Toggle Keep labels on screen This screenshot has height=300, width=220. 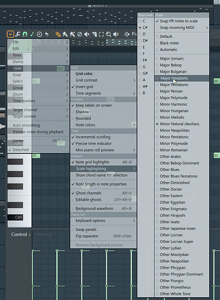coord(103,106)
